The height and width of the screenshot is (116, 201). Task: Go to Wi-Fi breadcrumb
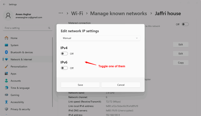pyautogui.click(x=77, y=13)
